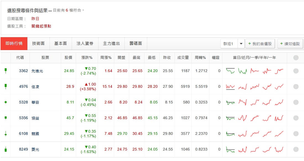
Task: Open one-year trend sparkline for 佳凌
Action: click(x=279, y=86)
